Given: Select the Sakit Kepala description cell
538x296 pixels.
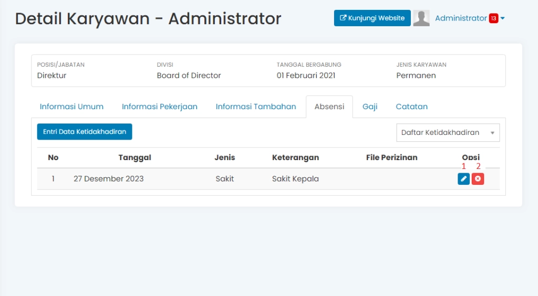Looking at the screenshot, I should pos(295,179).
